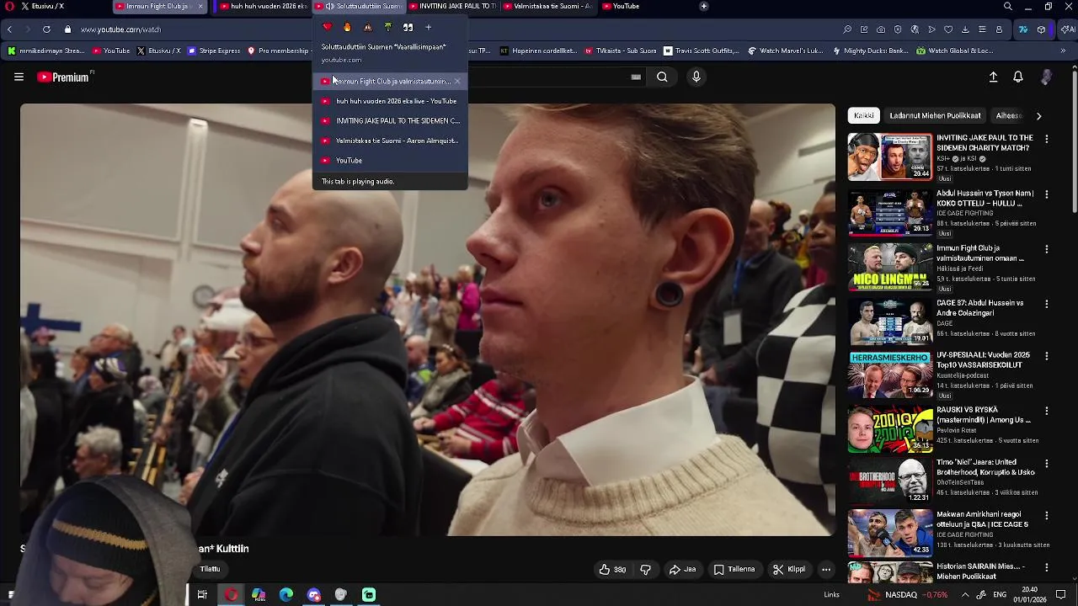Add page to bookmarks with heart icon
The height and width of the screenshot is (606, 1078).
tap(948, 29)
